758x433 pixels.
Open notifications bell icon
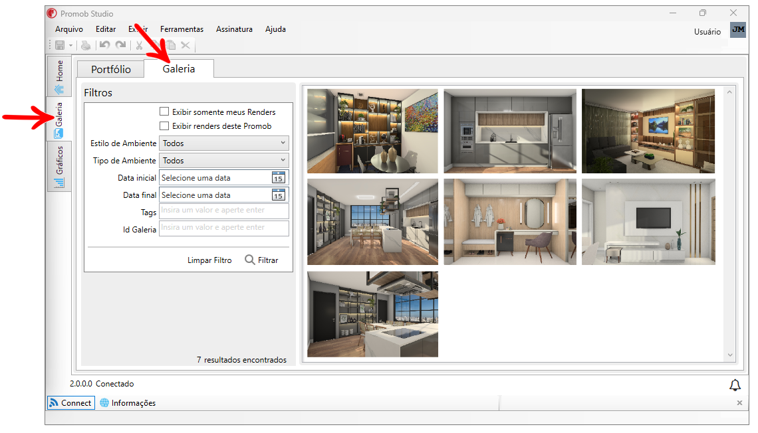pyautogui.click(x=735, y=385)
